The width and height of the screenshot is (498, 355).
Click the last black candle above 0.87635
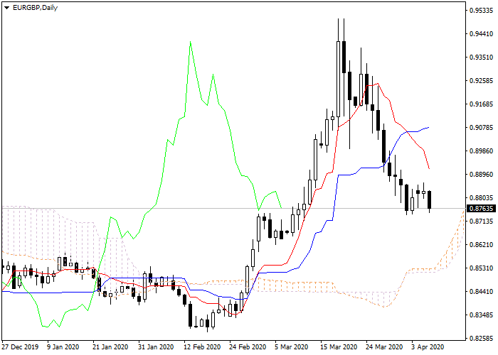point(430,200)
